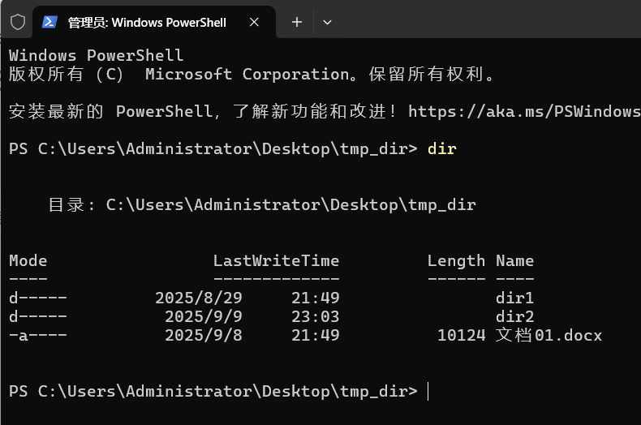Click the Microsoft Corporation copyright line
Image resolution: width=641 pixels, height=425 pixels.
click(252, 74)
